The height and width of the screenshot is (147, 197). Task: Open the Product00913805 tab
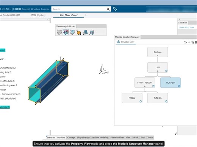pos(10,15)
